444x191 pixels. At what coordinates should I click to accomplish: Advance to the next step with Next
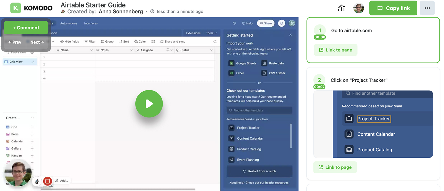point(37,42)
